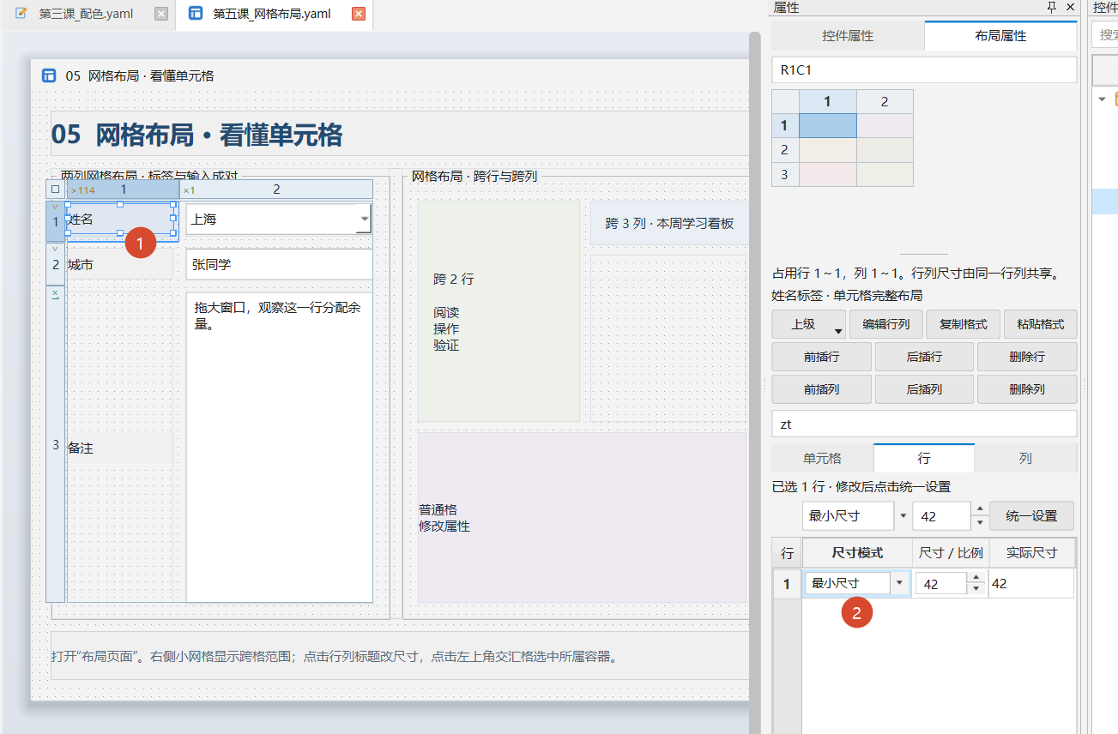The width and height of the screenshot is (1118, 734).
Task: Select column header 2 of the design grid
Action: click(276, 190)
